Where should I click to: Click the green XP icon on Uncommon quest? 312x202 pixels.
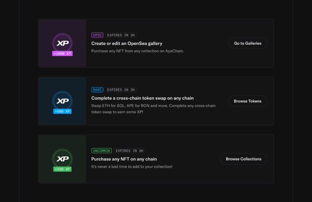point(62,158)
